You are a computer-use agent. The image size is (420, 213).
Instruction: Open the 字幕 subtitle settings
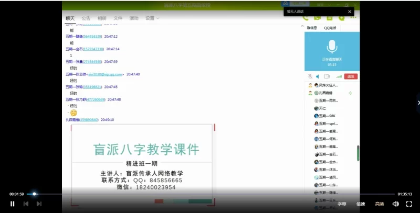pyautogui.click(x=342, y=204)
